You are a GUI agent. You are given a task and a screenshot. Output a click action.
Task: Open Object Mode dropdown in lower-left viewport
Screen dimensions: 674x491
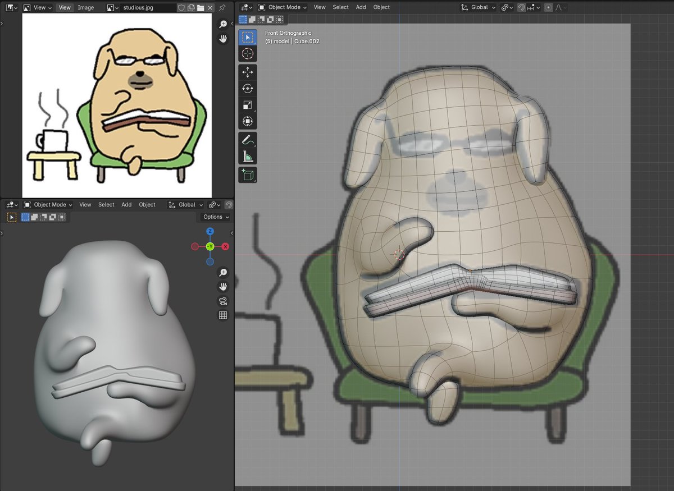(48, 205)
